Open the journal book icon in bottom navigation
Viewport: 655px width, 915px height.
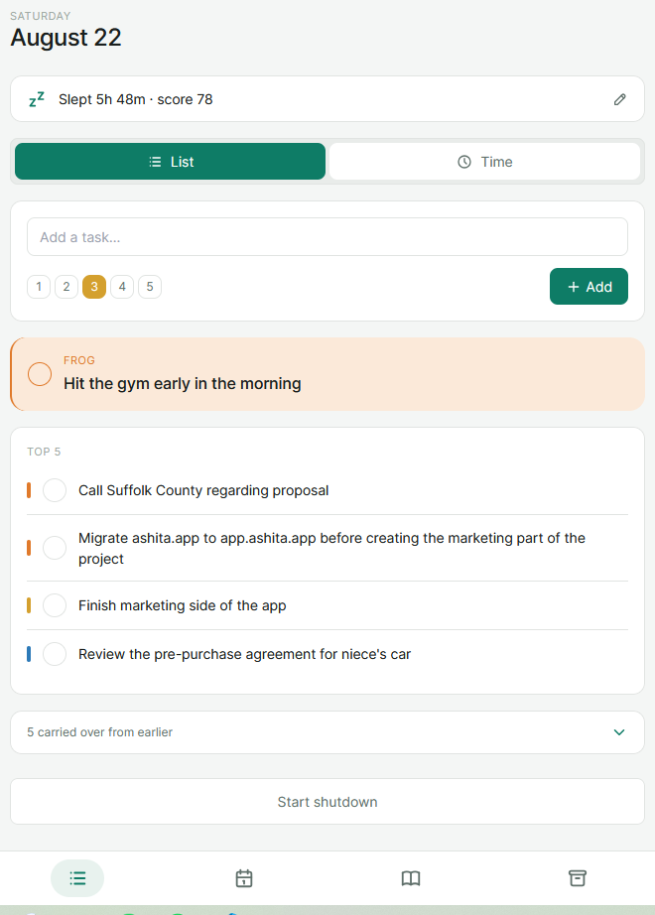click(x=411, y=878)
